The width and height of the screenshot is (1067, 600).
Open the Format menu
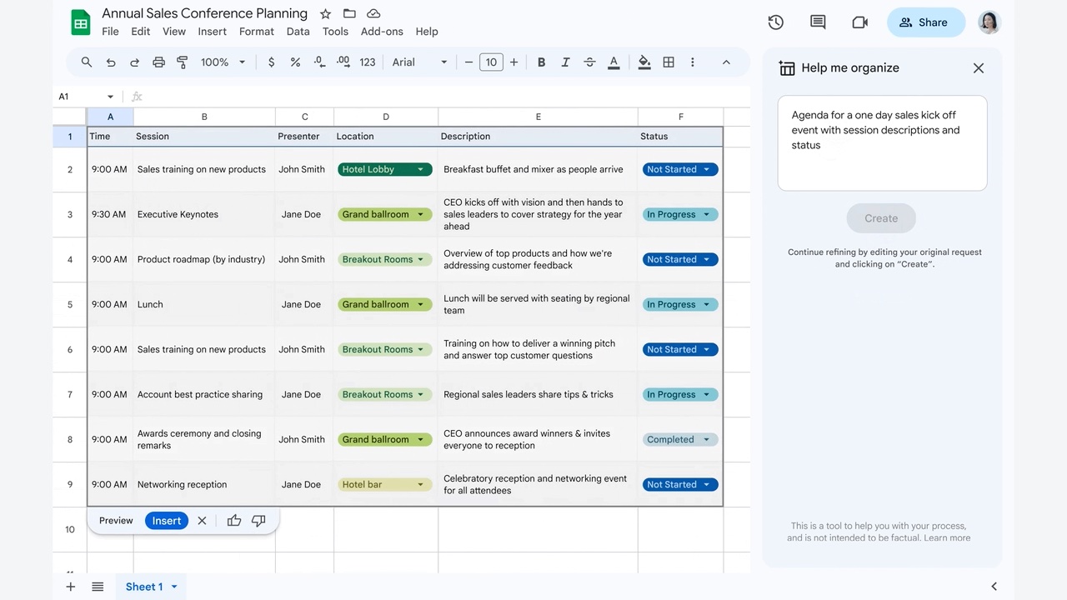(256, 32)
